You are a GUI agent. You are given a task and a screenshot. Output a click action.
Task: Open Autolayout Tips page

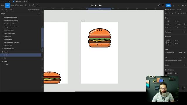(8, 45)
